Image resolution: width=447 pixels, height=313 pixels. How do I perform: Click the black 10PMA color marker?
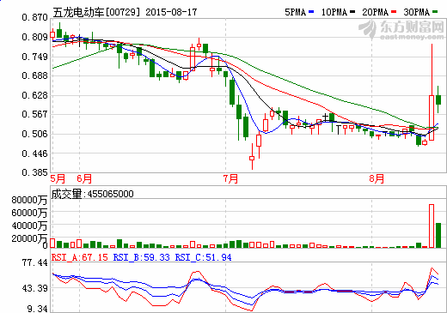coord(352,12)
